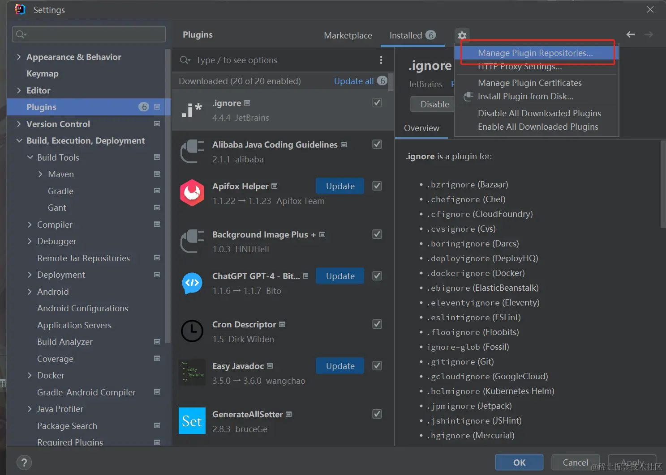Click the .ignore plugin logo in list
The image size is (666, 475).
192,110
